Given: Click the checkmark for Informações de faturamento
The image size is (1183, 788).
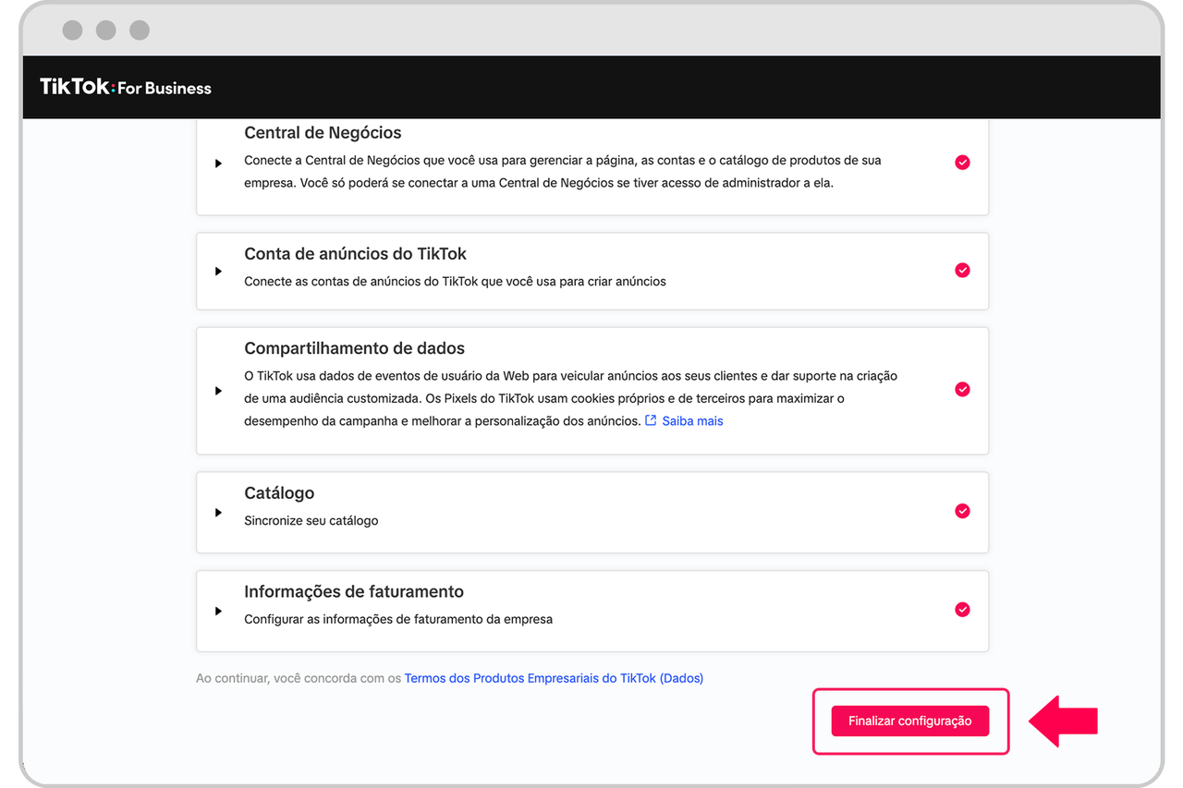Looking at the screenshot, I should click(x=962, y=610).
